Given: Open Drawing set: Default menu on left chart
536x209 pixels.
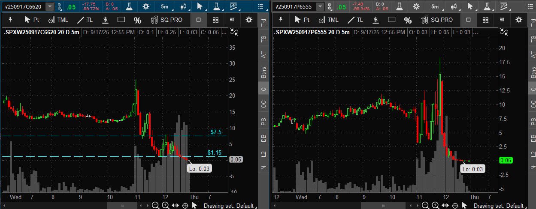Looking at the screenshot, I should coord(228,206).
